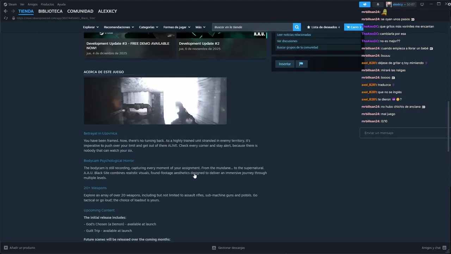Open the ALEXKCY profile tab
Viewport: 451px width, 254px height.
107,11
